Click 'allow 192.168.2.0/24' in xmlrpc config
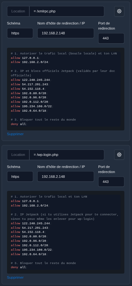Screen dimensions: 132x286 [30, 62]
